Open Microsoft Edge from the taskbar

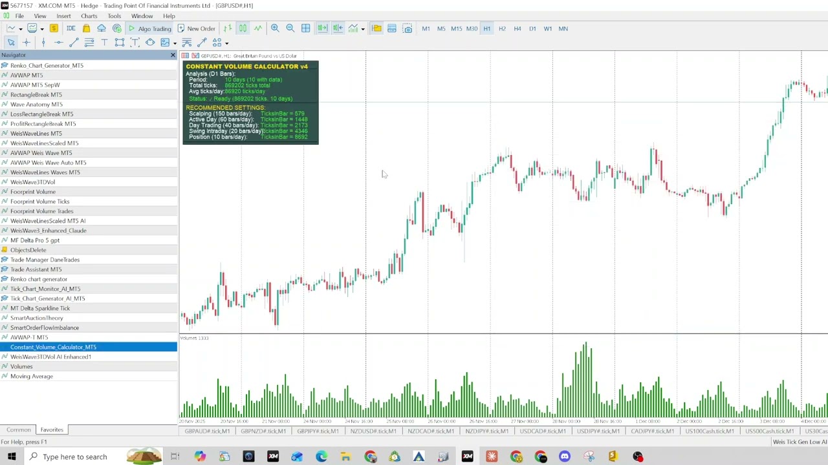point(321,457)
